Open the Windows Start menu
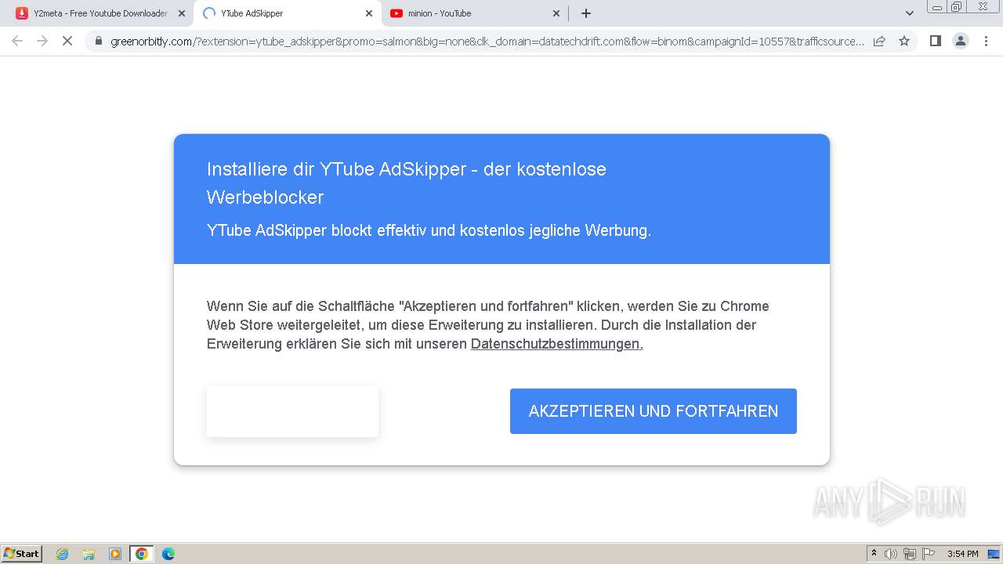The image size is (1003, 564). pyautogui.click(x=22, y=553)
